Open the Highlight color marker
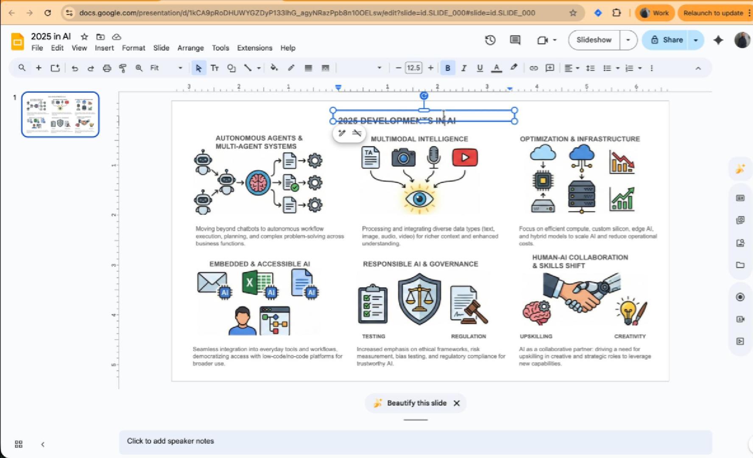Viewport: 753px width, 458px height. [514, 68]
